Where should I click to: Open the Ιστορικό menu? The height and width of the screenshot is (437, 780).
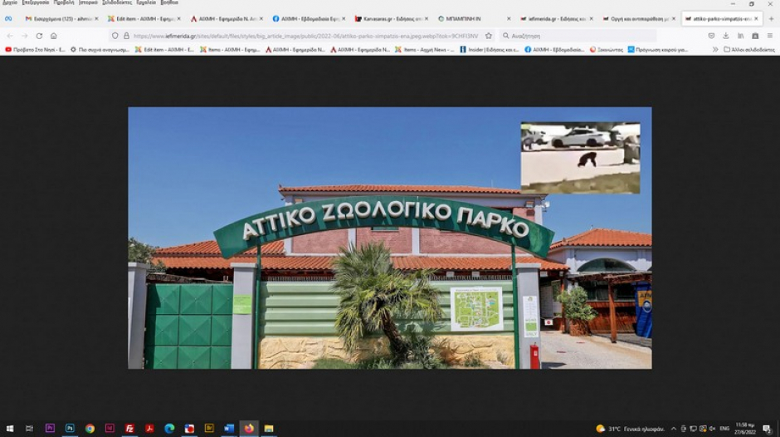(88, 2)
